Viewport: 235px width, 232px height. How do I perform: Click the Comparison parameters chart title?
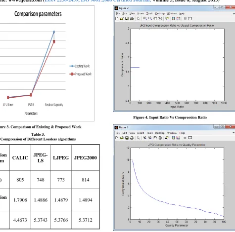38,14
